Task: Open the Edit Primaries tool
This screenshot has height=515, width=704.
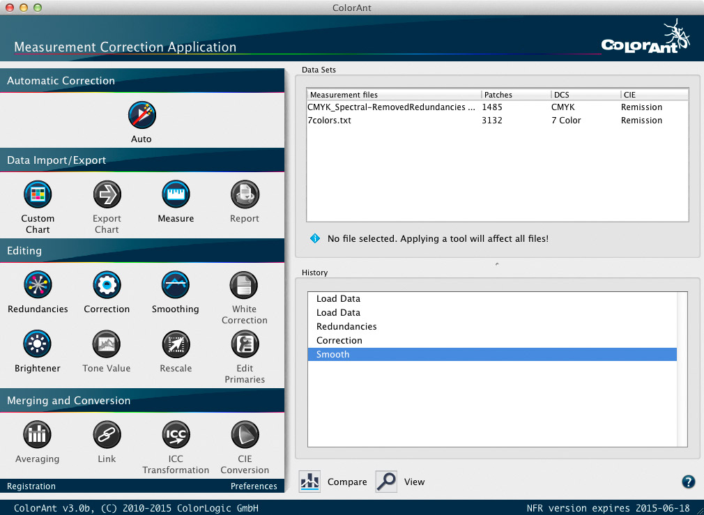Action: tap(245, 344)
